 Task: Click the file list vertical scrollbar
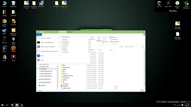(144, 69)
